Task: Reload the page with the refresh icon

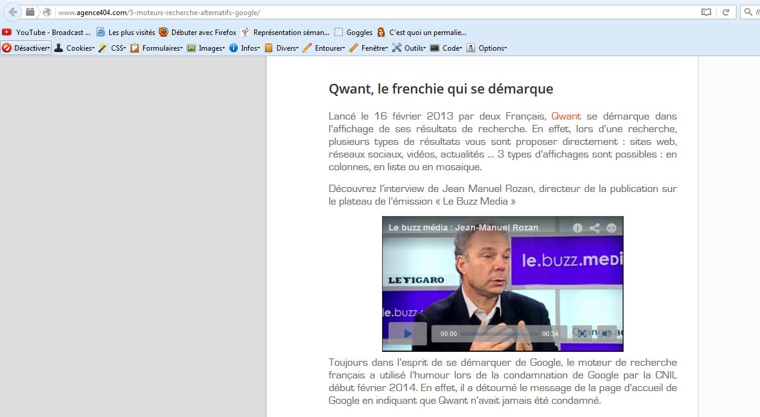Action: [726, 12]
